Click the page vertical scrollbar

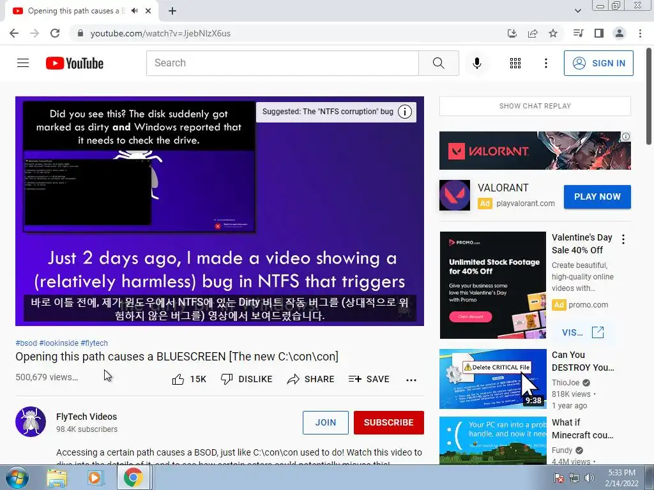point(650,97)
